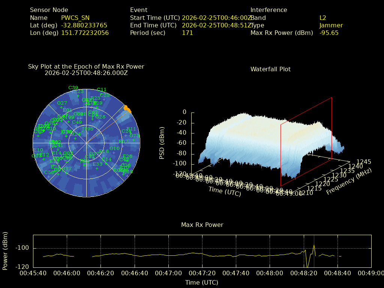Select the latitude value -32.880233765
Viewport: 384px width, 288px height.
pyautogui.click(x=84, y=25)
